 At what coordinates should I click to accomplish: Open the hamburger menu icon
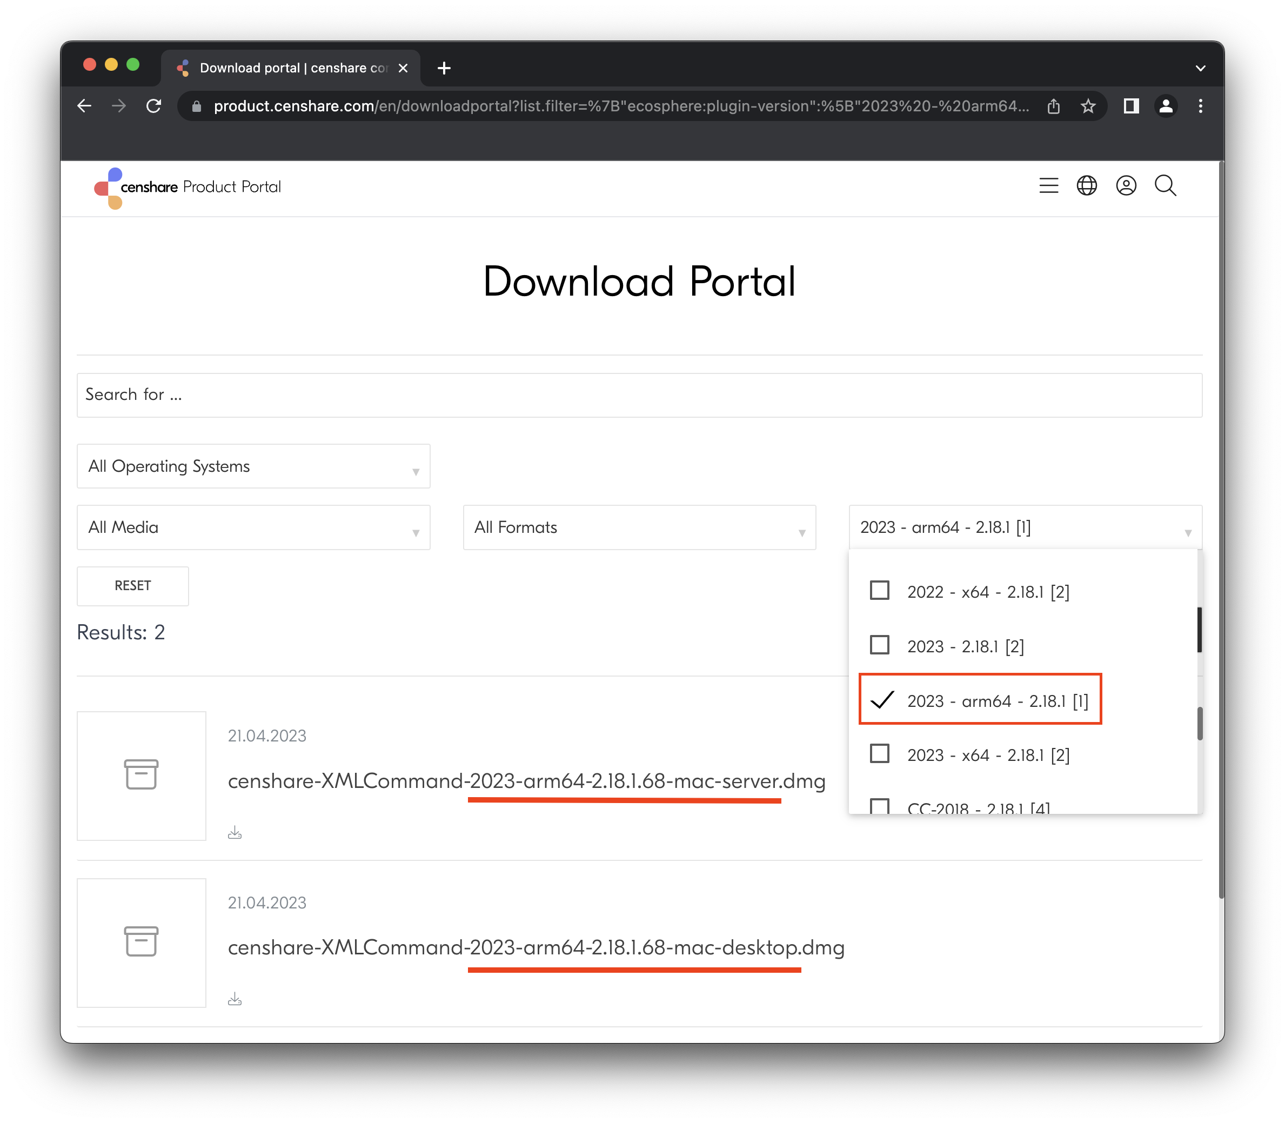point(1048,185)
